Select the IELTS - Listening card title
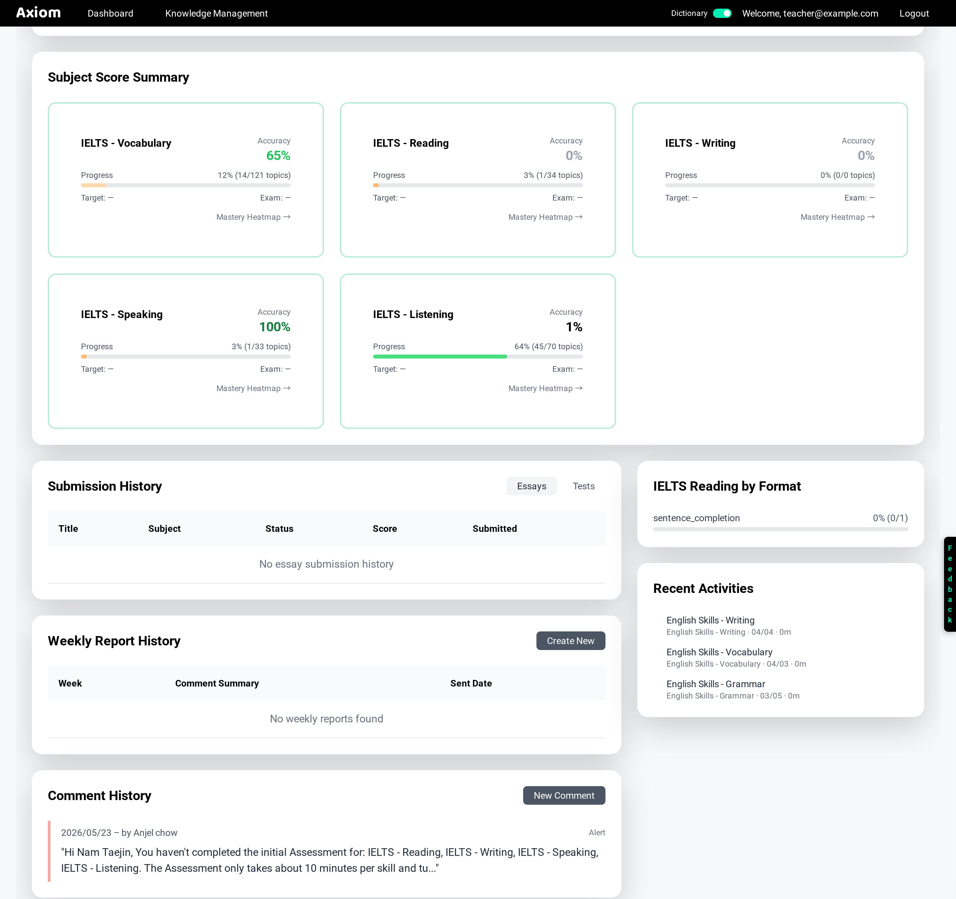The image size is (956, 899). [x=413, y=314]
